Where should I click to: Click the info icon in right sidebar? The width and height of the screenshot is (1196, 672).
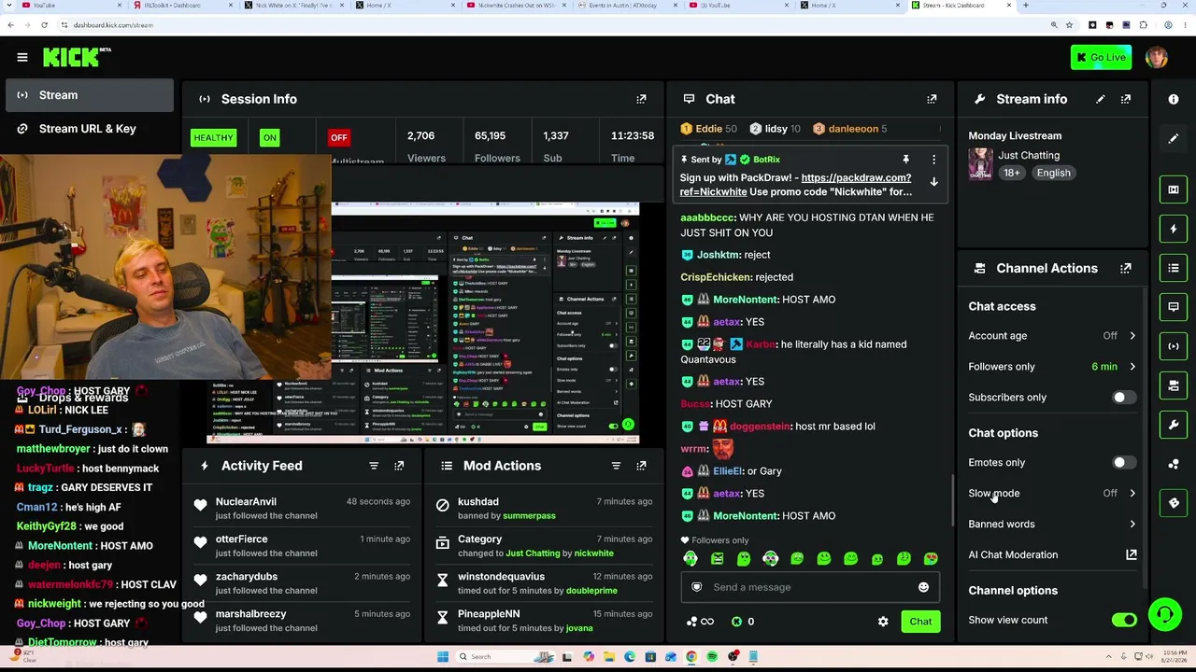(1174, 99)
